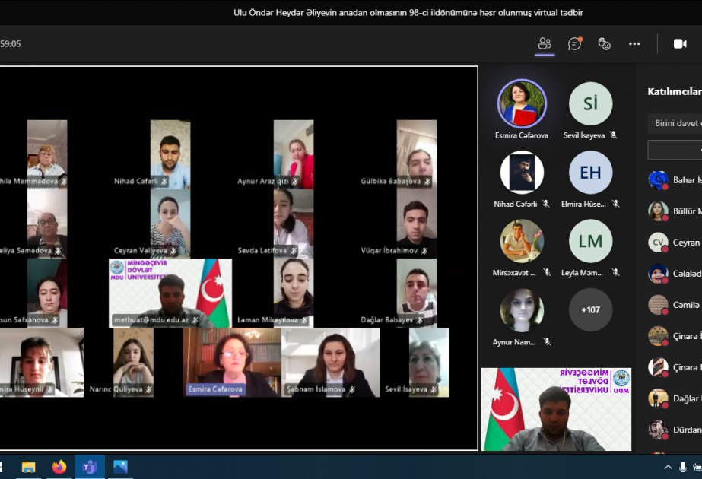Select Esmira Cəfərova's avatar in side gallery
702x479 pixels.
(522, 104)
